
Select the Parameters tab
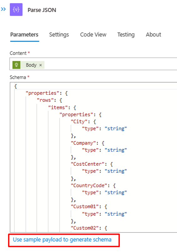[x=24, y=35]
